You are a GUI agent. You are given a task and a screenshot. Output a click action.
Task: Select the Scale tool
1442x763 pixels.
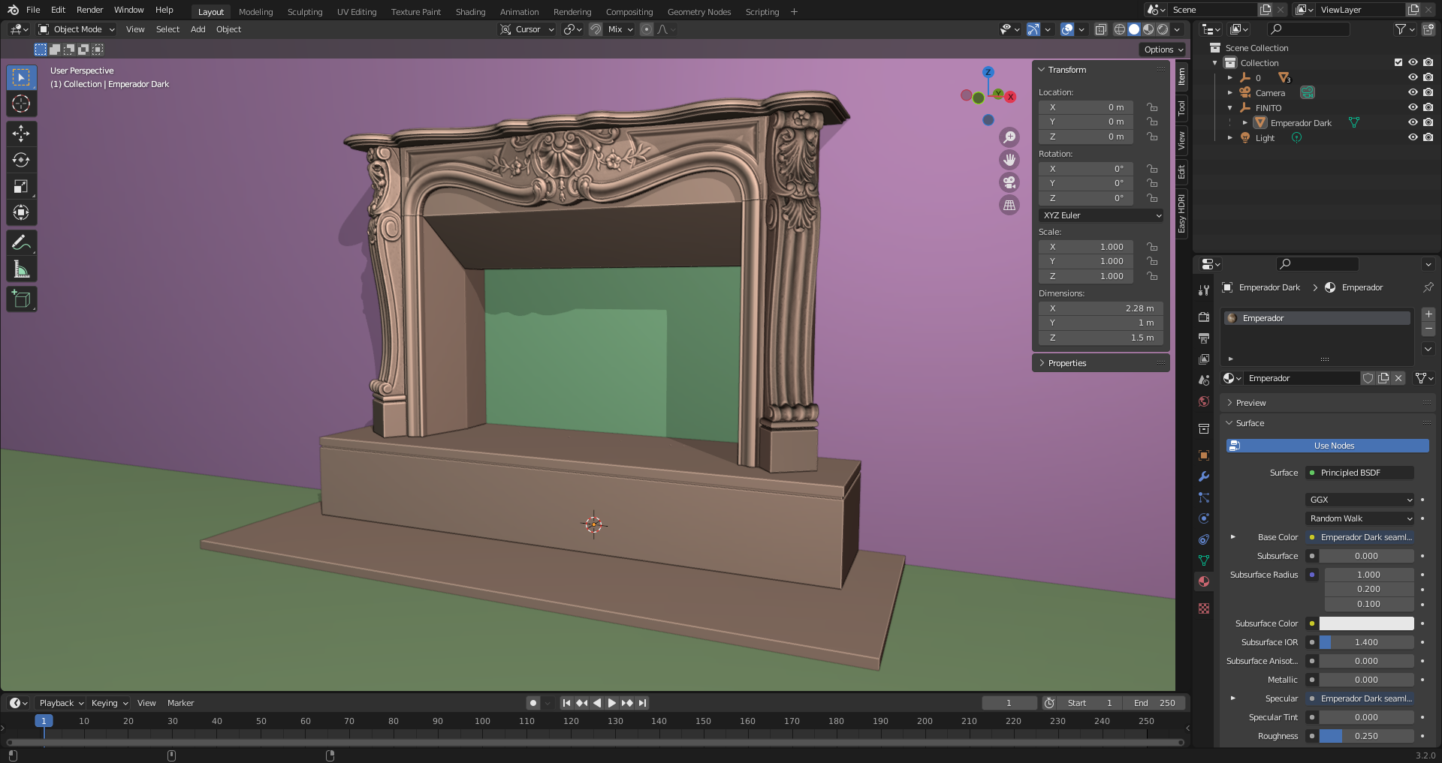pyautogui.click(x=21, y=186)
